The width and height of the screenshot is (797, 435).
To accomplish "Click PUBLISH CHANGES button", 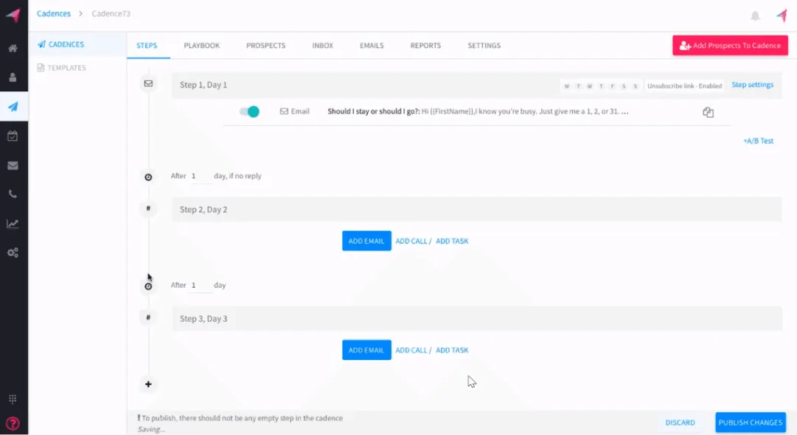I will pos(750,422).
